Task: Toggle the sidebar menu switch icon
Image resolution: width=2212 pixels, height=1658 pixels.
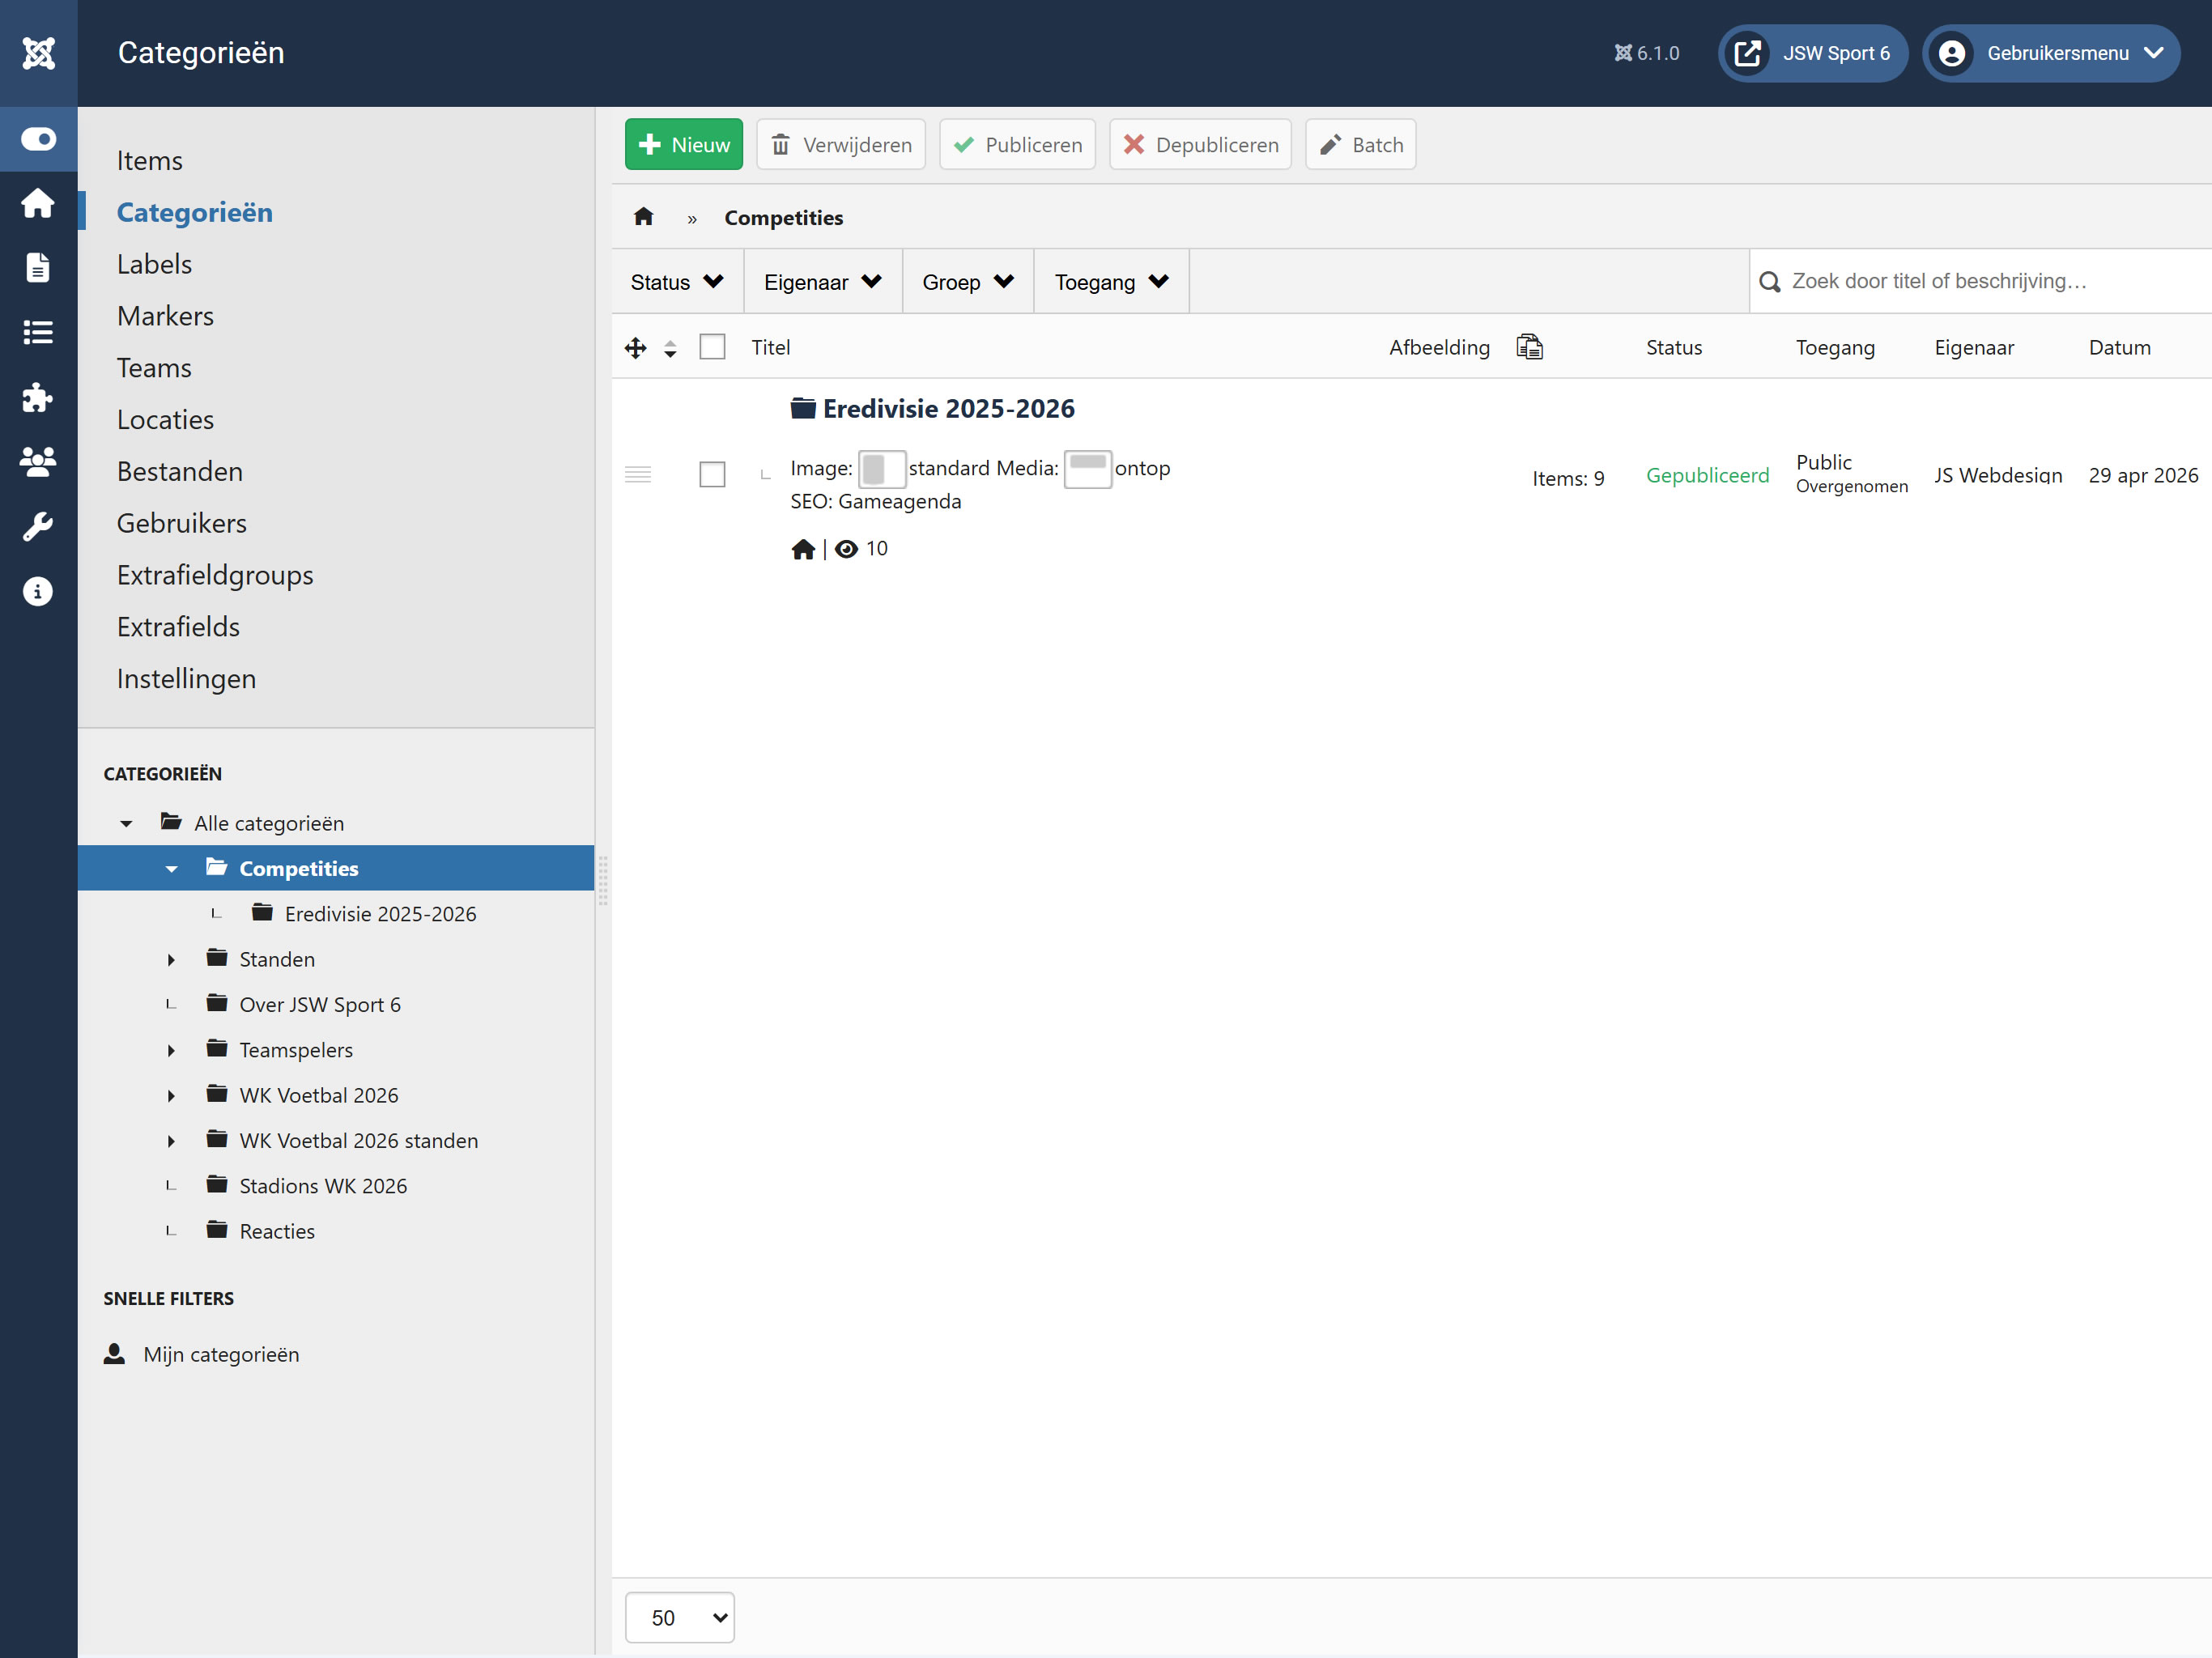Action: pyautogui.click(x=38, y=139)
